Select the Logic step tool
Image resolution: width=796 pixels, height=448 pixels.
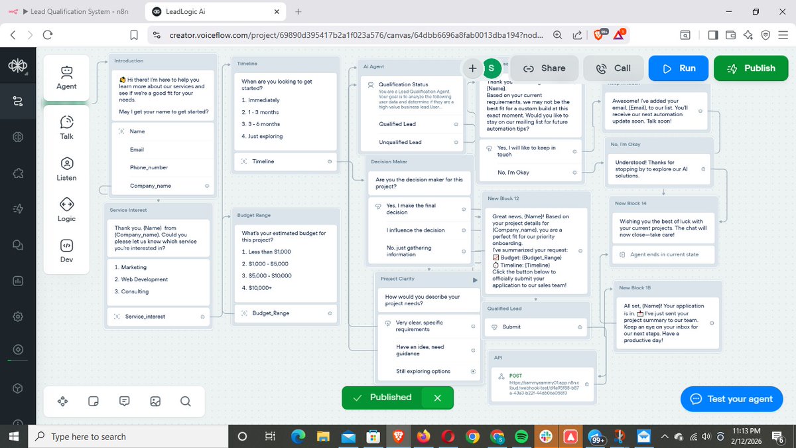(66, 210)
